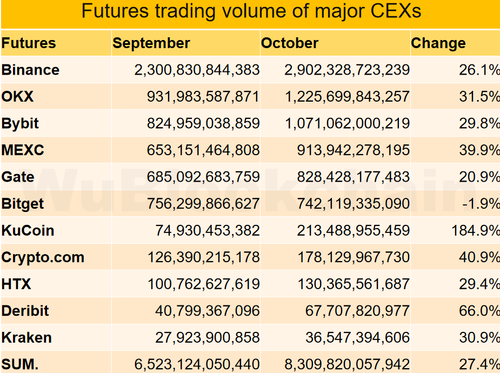Select the October column header

tap(290, 43)
